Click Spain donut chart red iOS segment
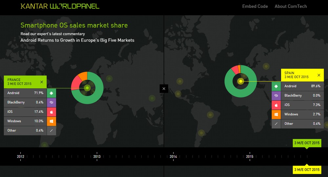Image resolution: width=328 pixels, height=177 pixels. click(235, 70)
